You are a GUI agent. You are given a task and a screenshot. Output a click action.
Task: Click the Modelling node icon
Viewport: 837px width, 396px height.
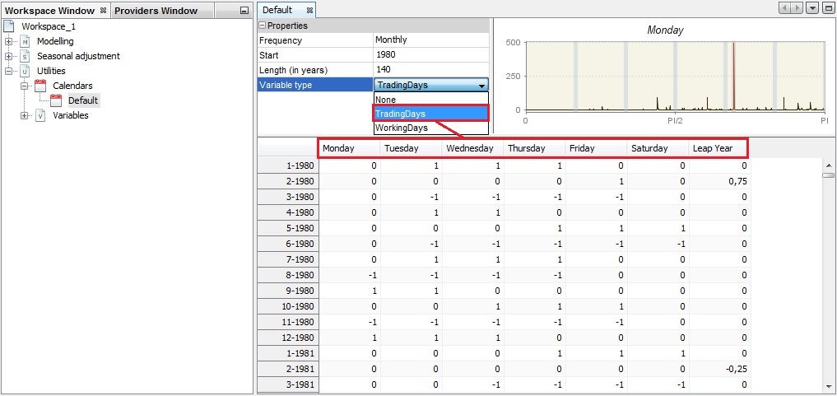(25, 41)
